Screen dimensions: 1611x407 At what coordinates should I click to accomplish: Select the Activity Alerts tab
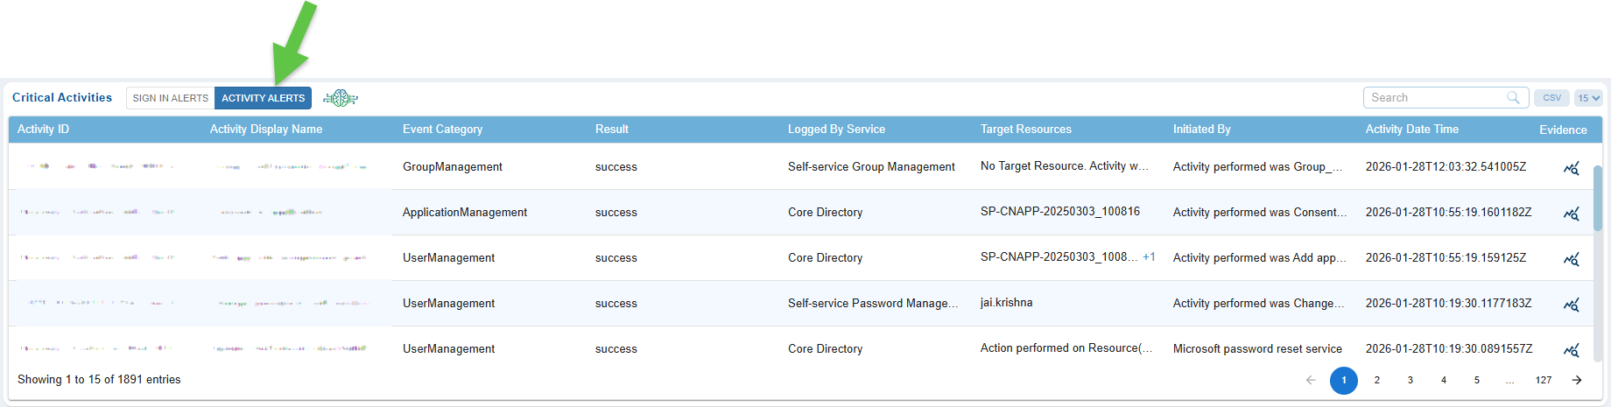pos(263,98)
